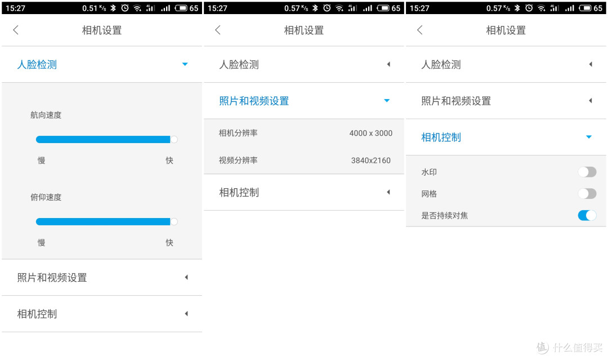Go back from left screen camera settings

coord(16,30)
